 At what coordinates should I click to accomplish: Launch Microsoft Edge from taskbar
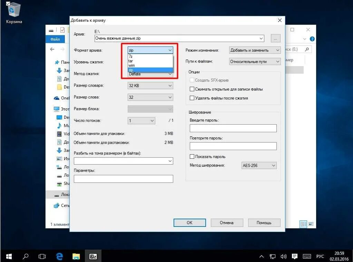(59, 256)
